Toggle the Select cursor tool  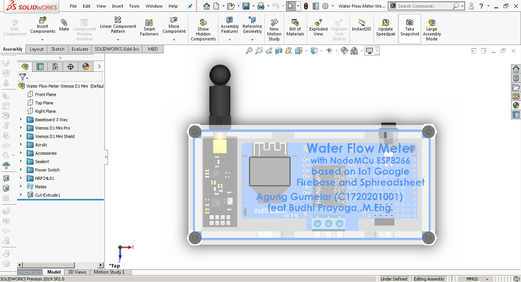pyautogui.click(x=291, y=6)
